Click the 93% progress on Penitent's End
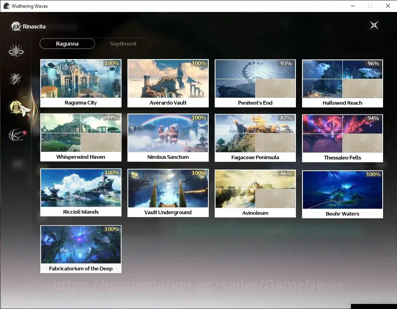397x309 pixels. coord(286,63)
